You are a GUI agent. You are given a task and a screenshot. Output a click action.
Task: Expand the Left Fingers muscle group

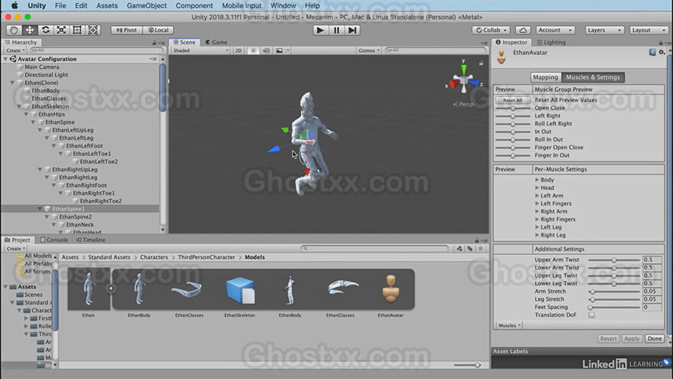[x=537, y=203]
